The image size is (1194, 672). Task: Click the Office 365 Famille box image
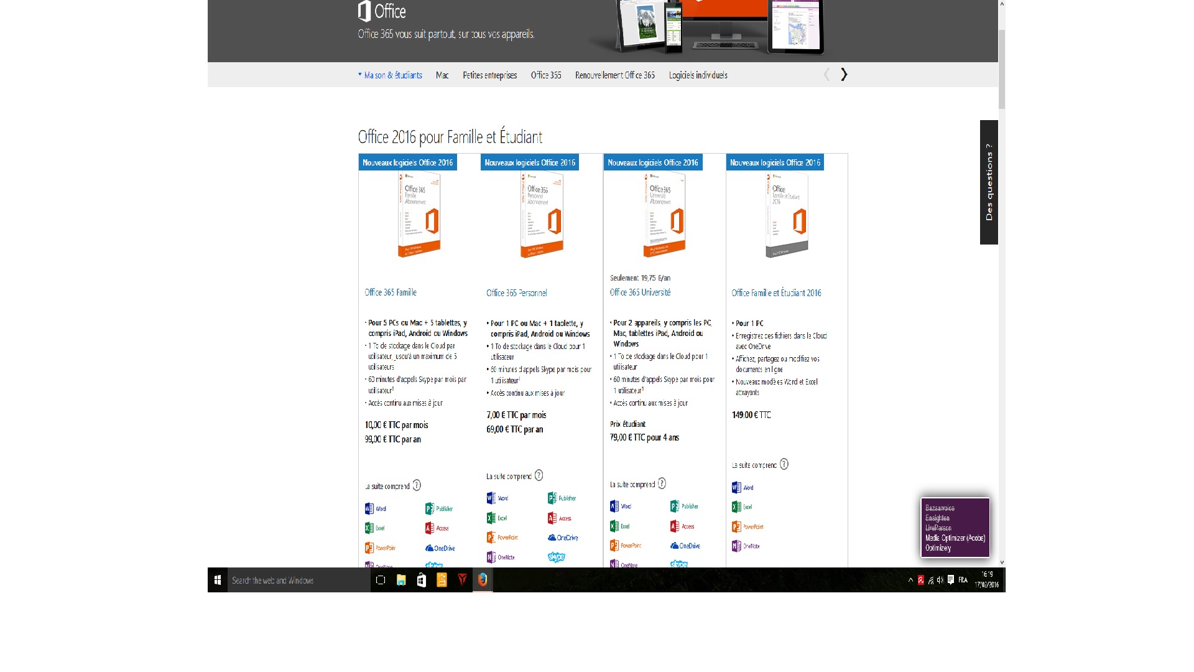click(419, 215)
